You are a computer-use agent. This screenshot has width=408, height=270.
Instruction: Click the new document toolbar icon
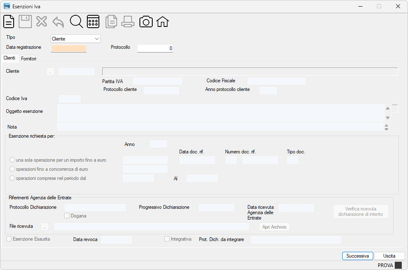click(x=9, y=22)
